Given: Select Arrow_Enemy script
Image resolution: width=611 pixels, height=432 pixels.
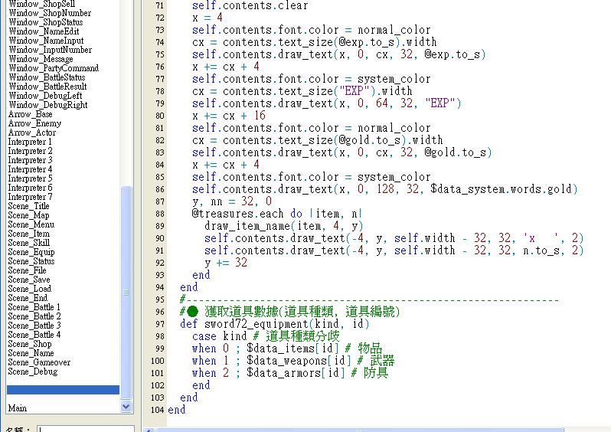Looking at the screenshot, I should click(34, 123).
